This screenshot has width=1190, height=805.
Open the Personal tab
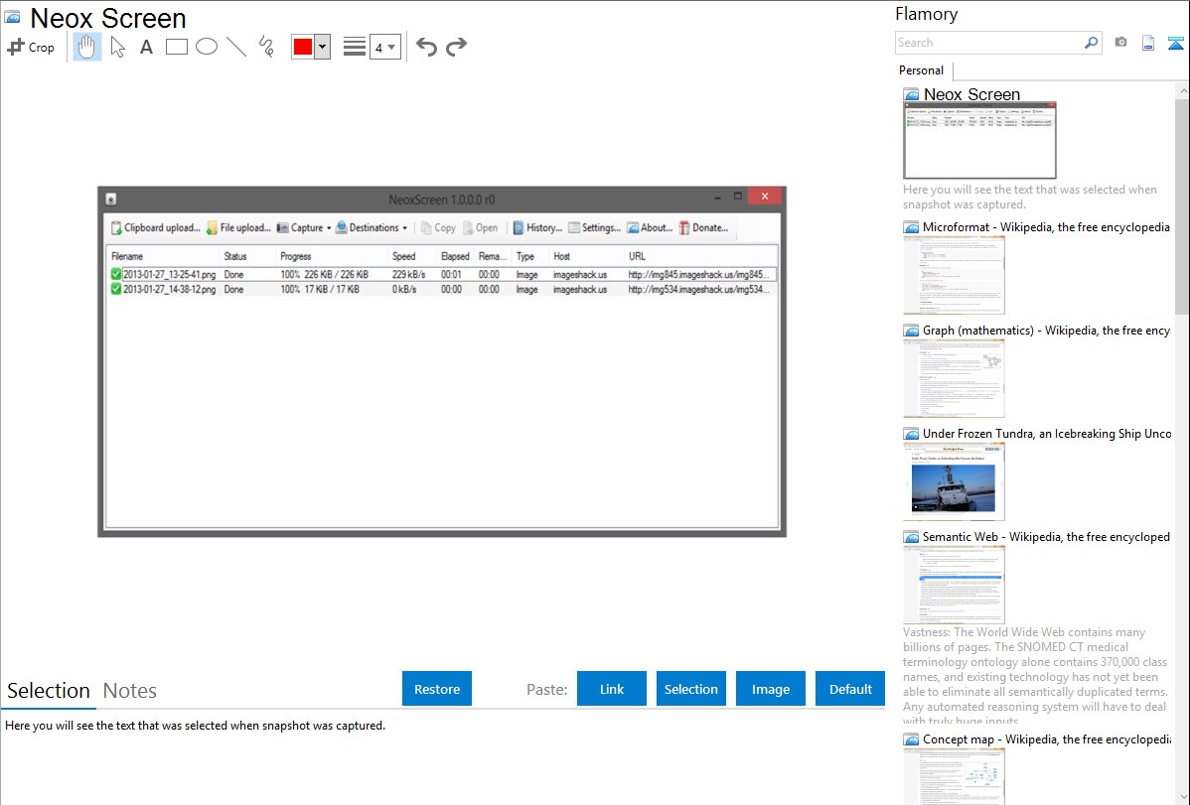(921, 70)
